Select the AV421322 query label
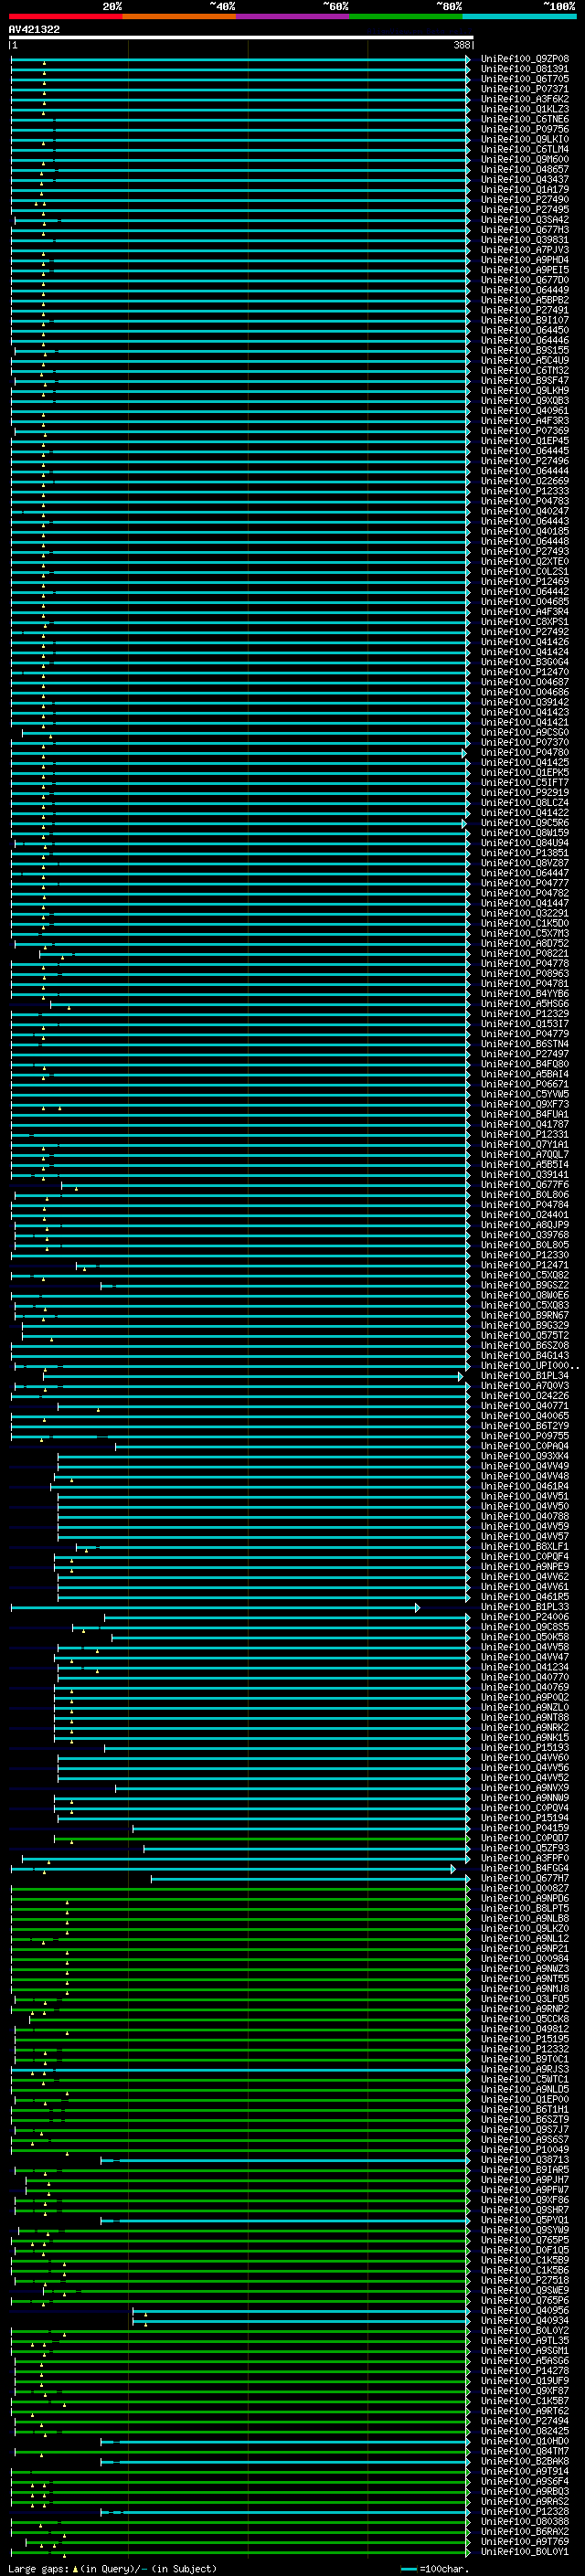The width and height of the screenshot is (585, 2576). pyautogui.click(x=34, y=29)
